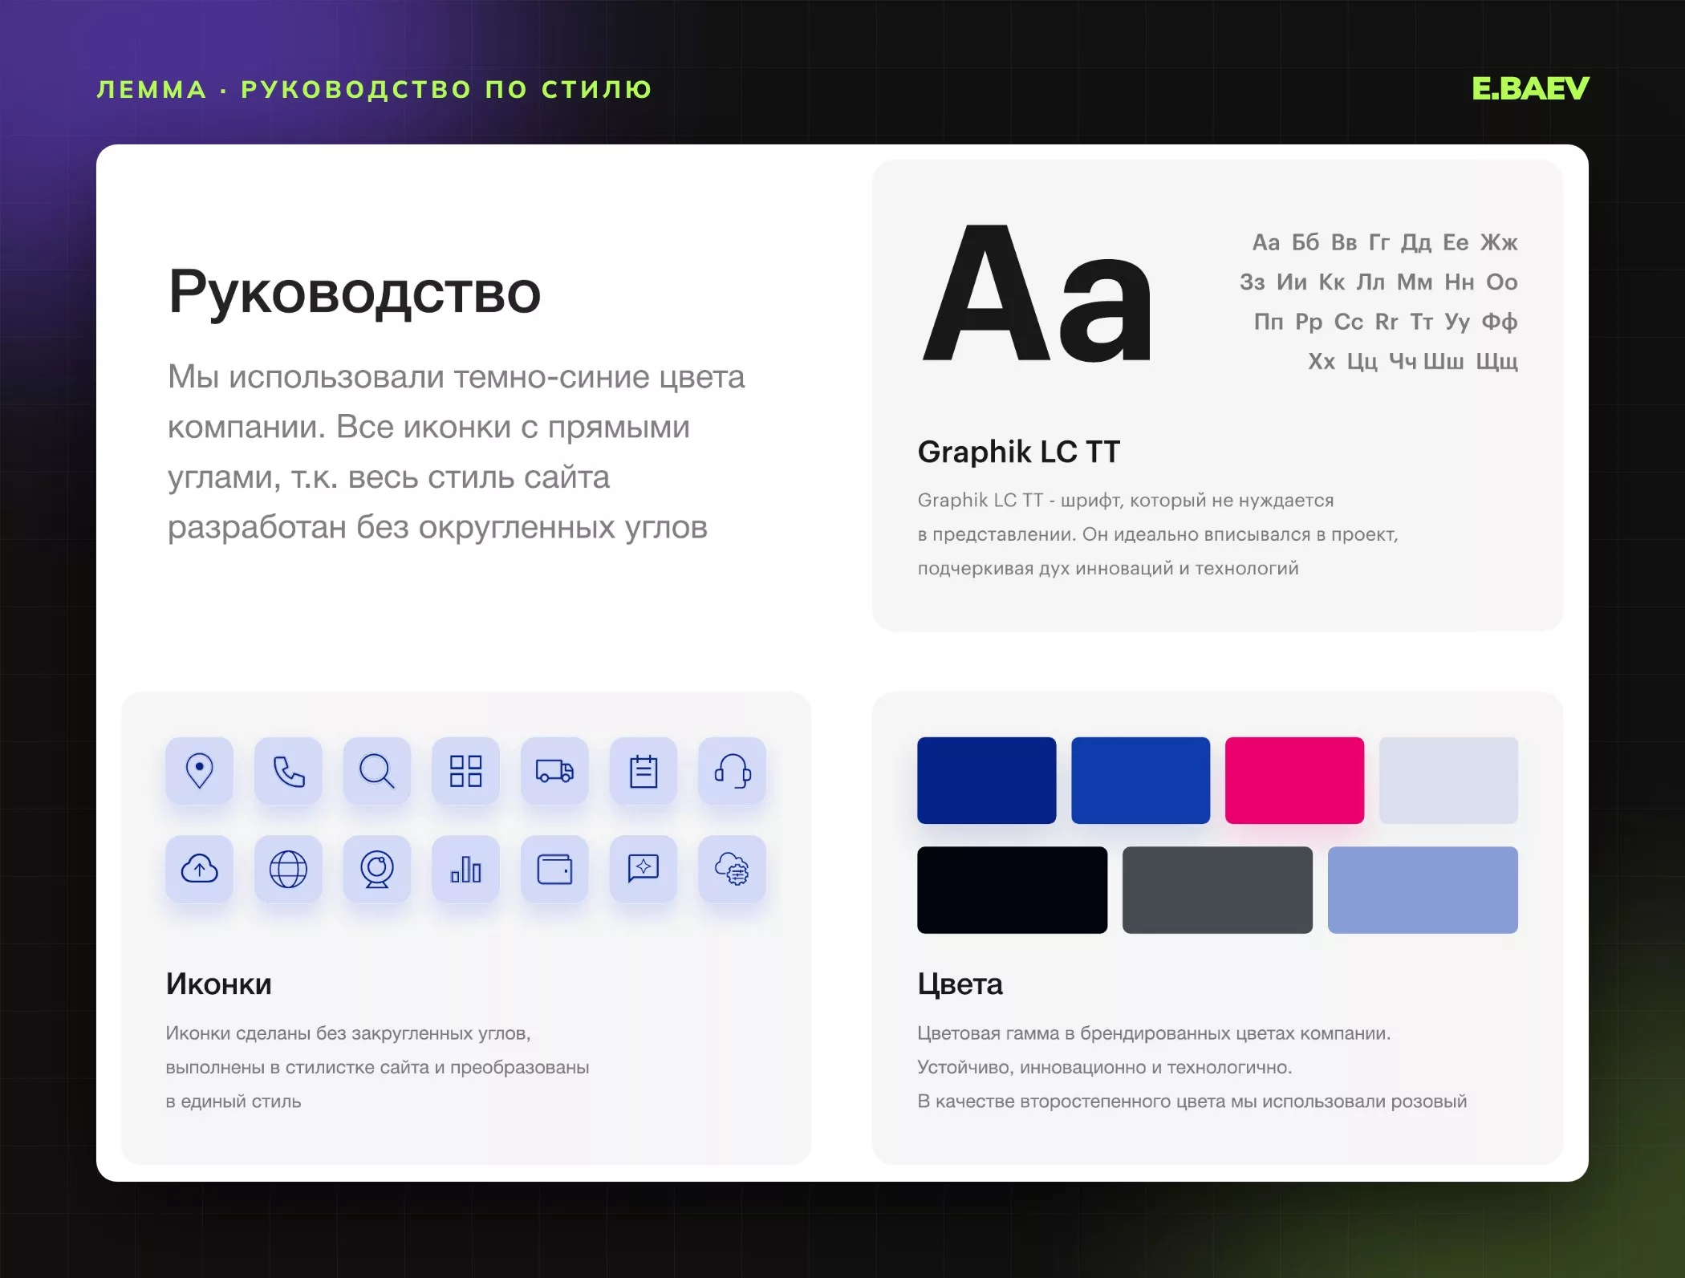Select the dark grey swatch
Screen dimensions: 1685x1278
tap(1217, 890)
